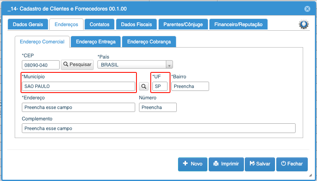Viewport: 317px width, 181px height.
Task: Click the Complemento text field
Action: pyautogui.click(x=158, y=128)
